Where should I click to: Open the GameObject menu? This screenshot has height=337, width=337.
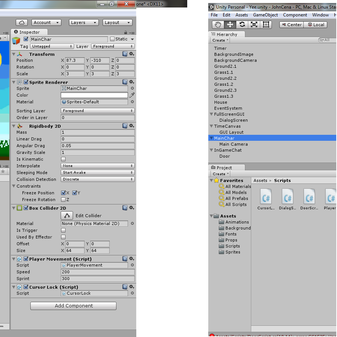(x=265, y=15)
